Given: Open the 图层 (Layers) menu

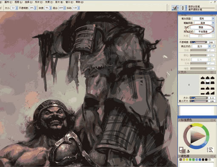Looking at the screenshot, I should point(18,2).
